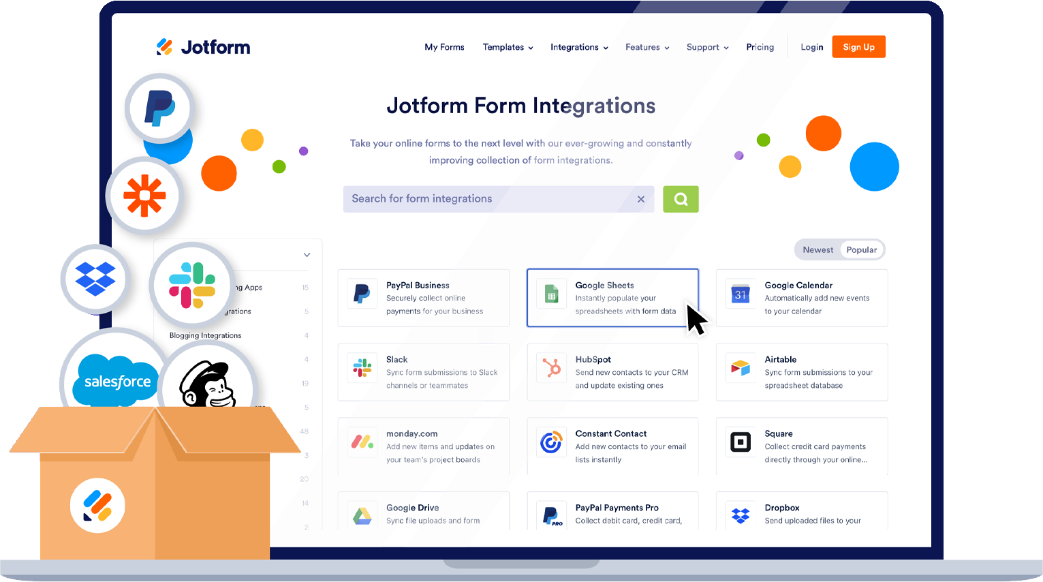
Task: Click the monday.com integration title
Action: coord(411,434)
